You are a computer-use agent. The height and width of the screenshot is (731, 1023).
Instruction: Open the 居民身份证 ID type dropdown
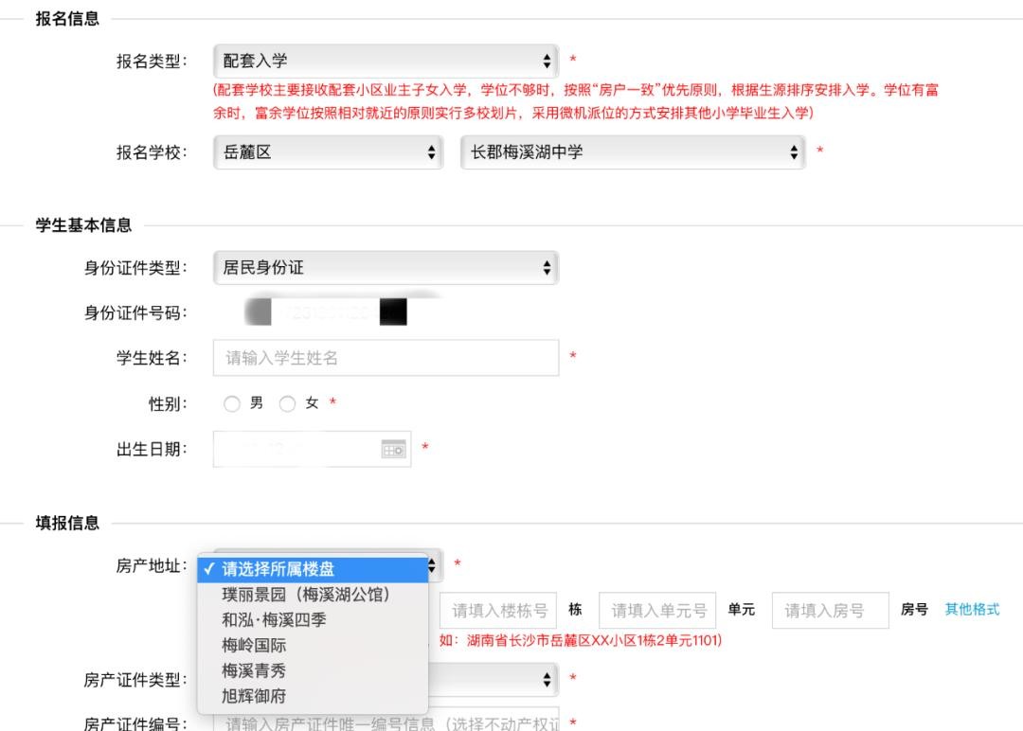click(386, 268)
